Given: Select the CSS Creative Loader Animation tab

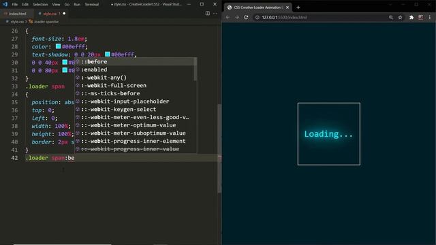Looking at the screenshot, I should click(x=258, y=7).
